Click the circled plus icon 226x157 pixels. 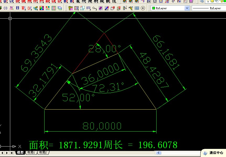tap(143, 8)
